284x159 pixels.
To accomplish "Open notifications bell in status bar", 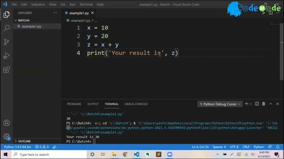I will (278, 147).
